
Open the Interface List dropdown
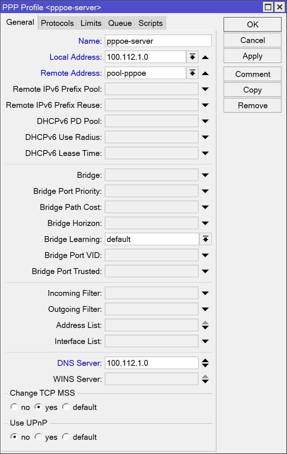pyautogui.click(x=205, y=341)
